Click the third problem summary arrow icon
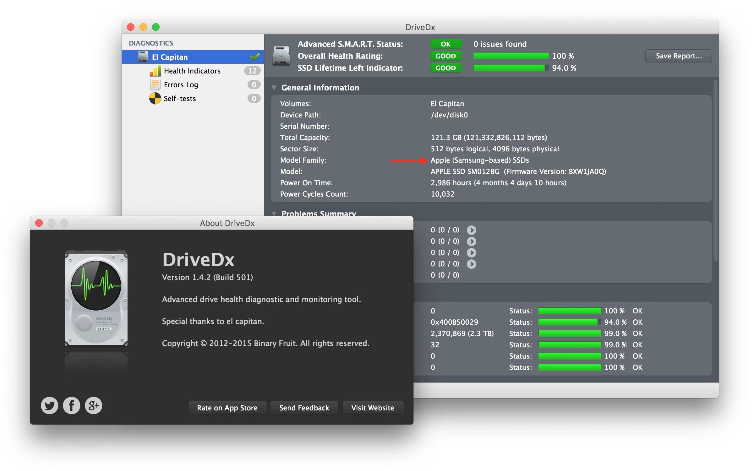 [x=471, y=253]
